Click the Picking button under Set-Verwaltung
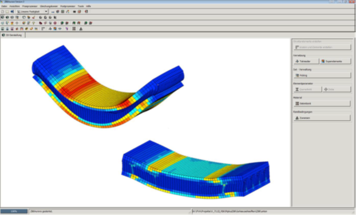The width and height of the screenshot is (356, 215). tap(322, 75)
